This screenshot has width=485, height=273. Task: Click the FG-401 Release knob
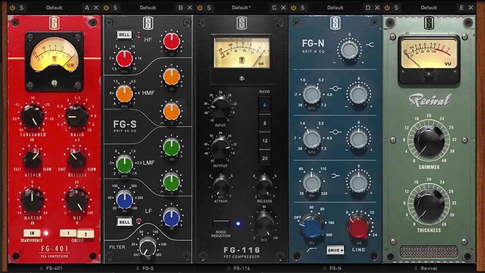coord(77,159)
